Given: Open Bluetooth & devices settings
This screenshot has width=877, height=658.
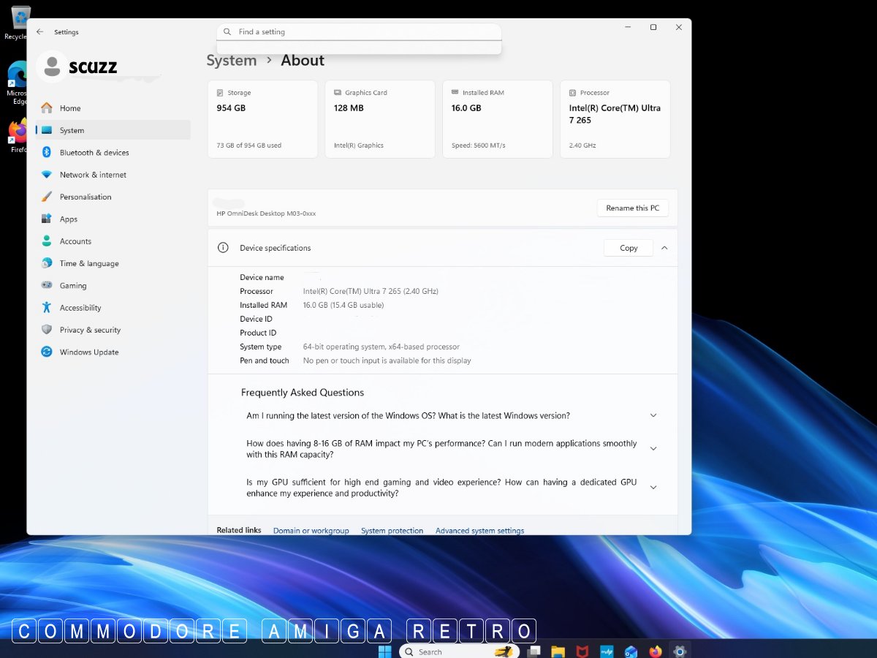Looking at the screenshot, I should [x=94, y=153].
